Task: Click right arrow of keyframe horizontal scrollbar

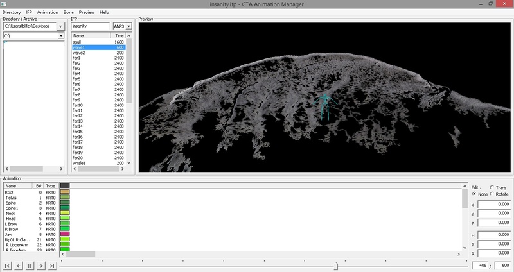Action: (459, 254)
